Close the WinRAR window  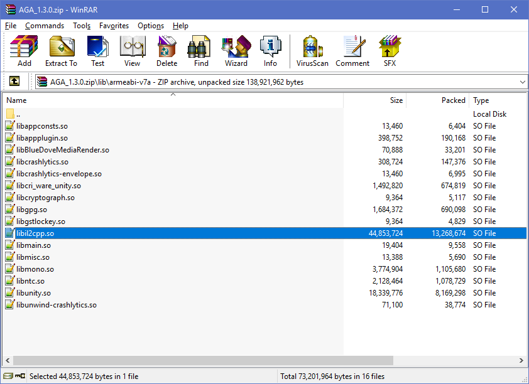click(514, 9)
